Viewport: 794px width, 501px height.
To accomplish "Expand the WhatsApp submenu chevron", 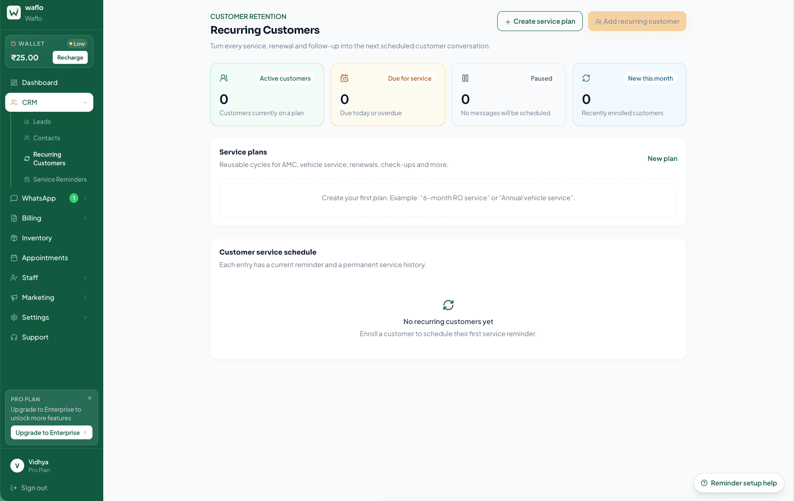I will coord(85,198).
